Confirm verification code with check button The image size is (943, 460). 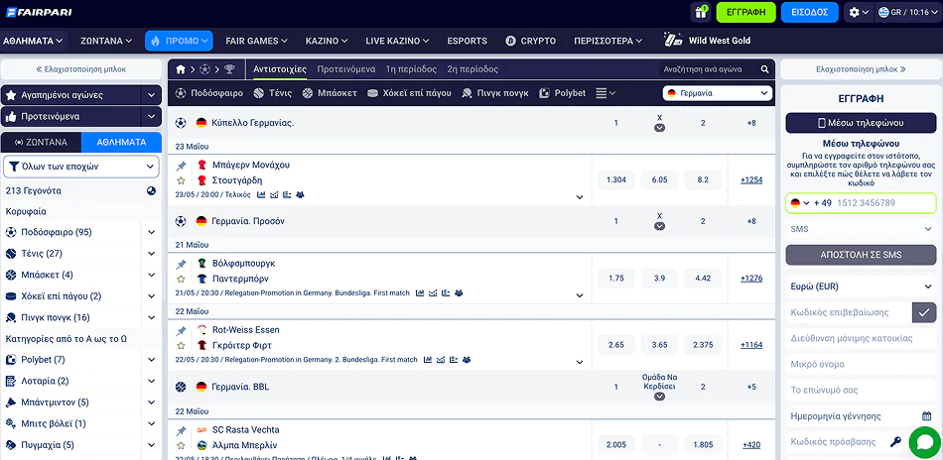(x=924, y=312)
